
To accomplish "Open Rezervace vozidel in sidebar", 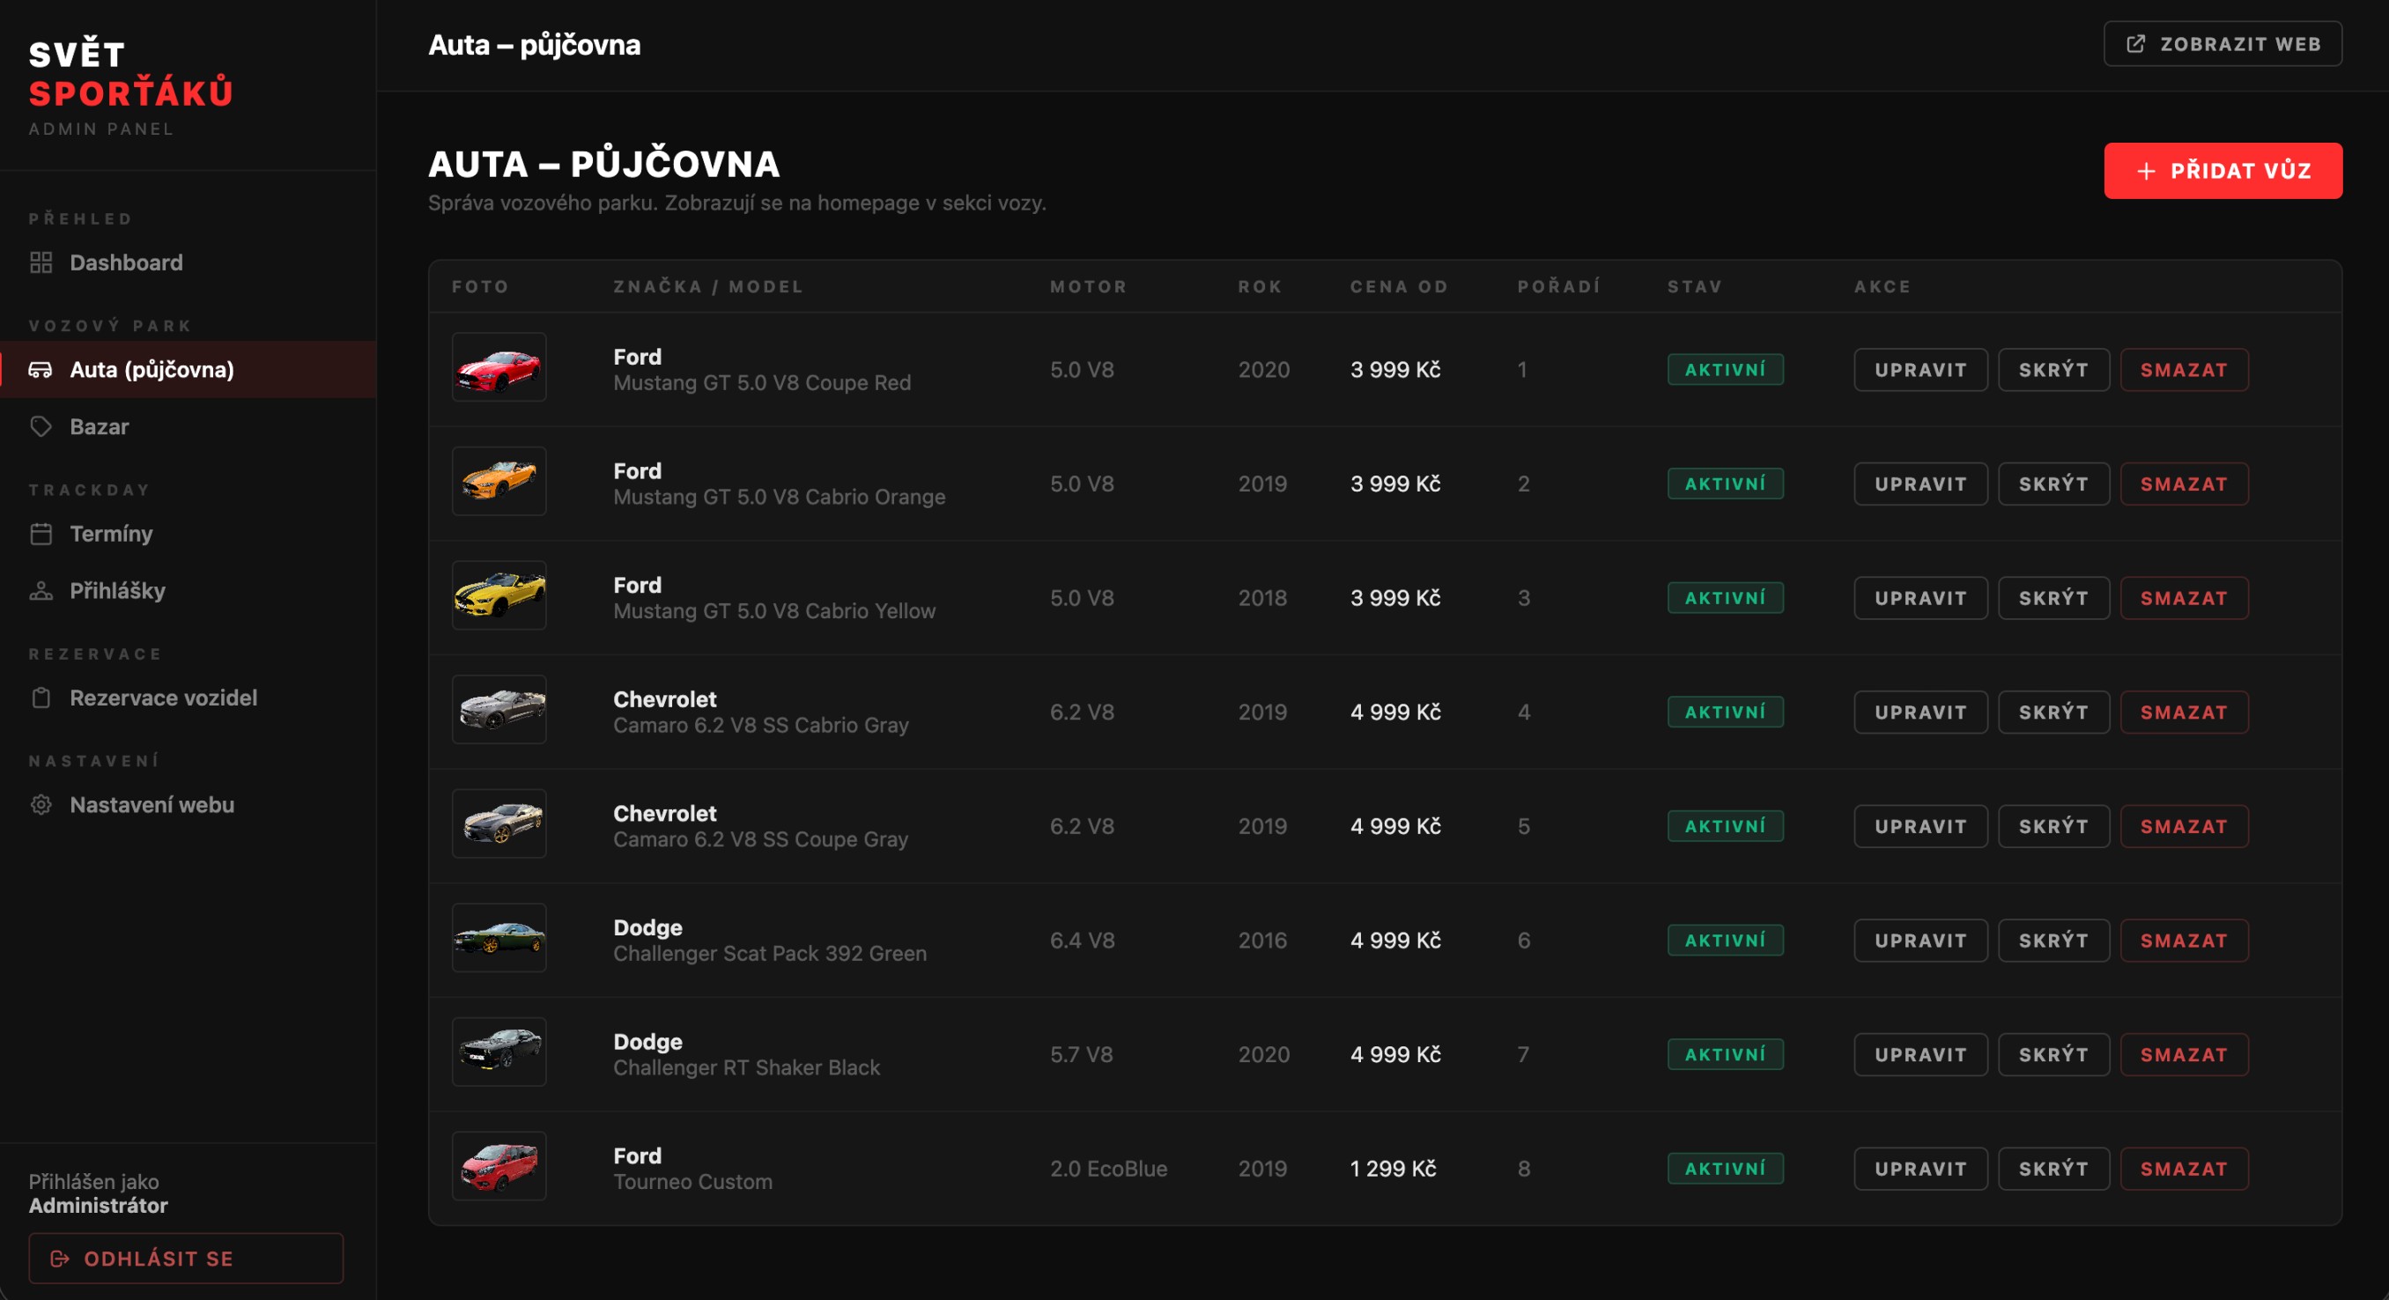I will click(x=189, y=698).
